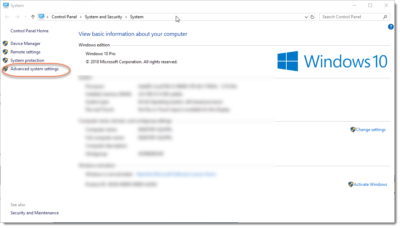Image resolution: width=400 pixels, height=228 pixels.
Task: Click the shield icon beside Device Manager
Action: pos(5,44)
